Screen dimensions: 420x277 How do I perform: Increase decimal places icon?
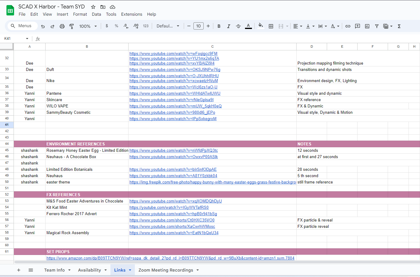coord(136,26)
